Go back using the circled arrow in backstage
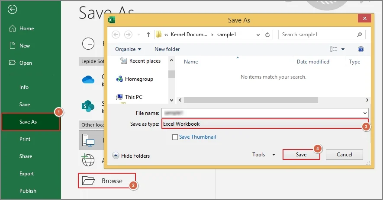The height and width of the screenshot is (200, 383). [12, 10]
